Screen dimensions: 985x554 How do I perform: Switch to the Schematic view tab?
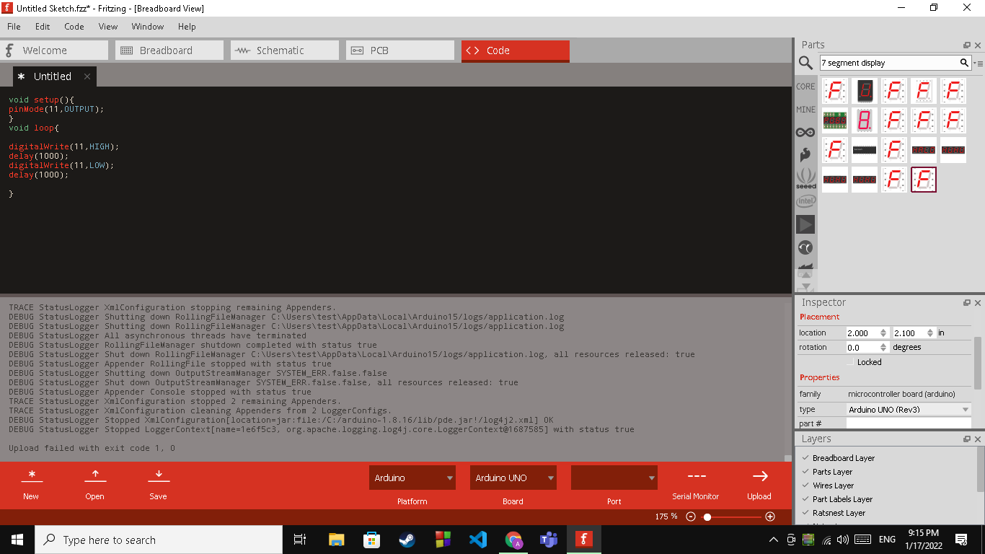coord(284,50)
